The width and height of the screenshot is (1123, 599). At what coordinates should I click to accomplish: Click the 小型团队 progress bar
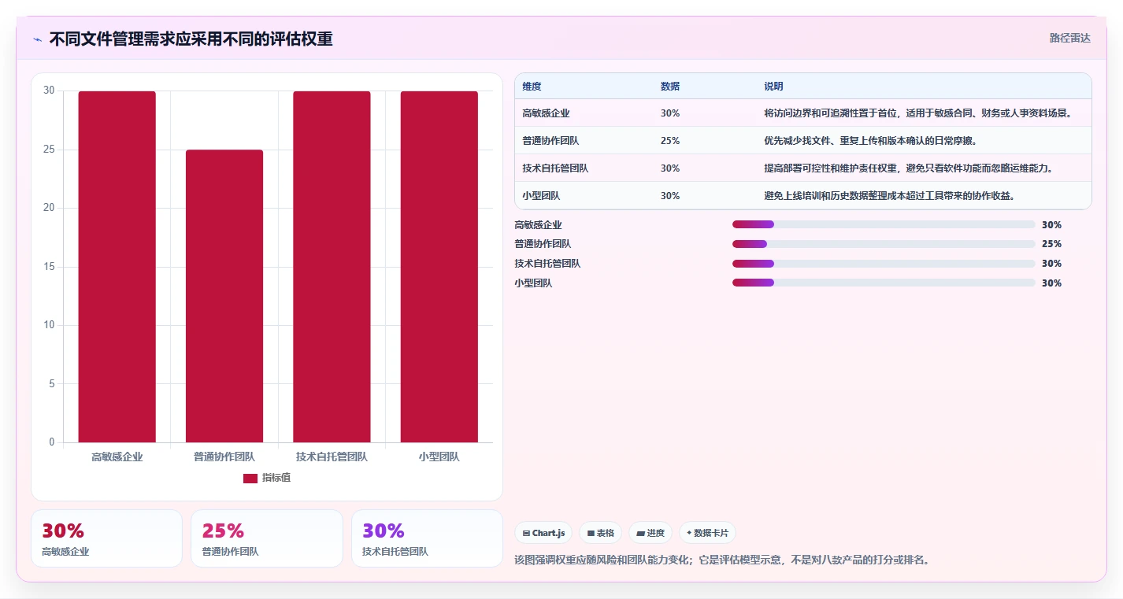(884, 283)
